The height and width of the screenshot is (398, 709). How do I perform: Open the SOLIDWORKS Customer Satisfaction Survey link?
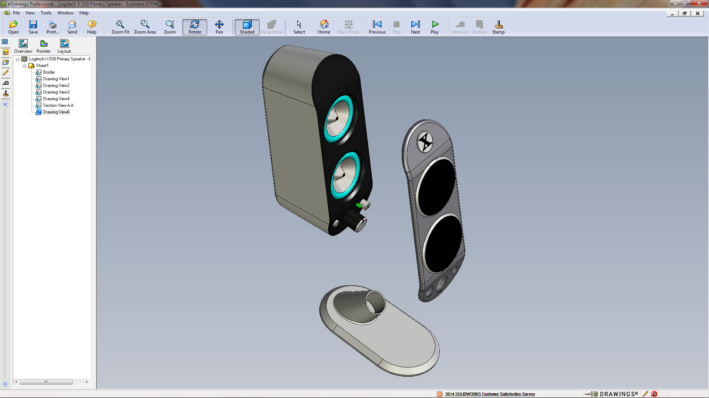[490, 394]
